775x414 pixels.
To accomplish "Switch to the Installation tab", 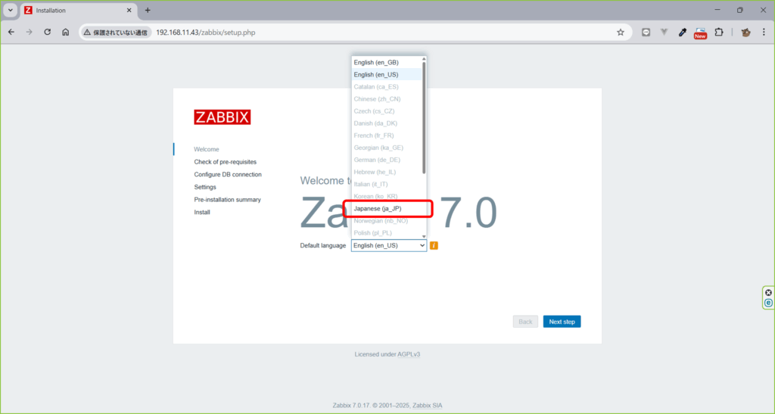I will pos(78,11).
